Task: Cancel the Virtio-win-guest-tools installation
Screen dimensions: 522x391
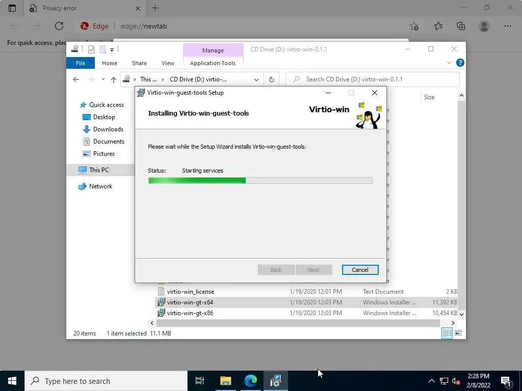Action: 360,270
